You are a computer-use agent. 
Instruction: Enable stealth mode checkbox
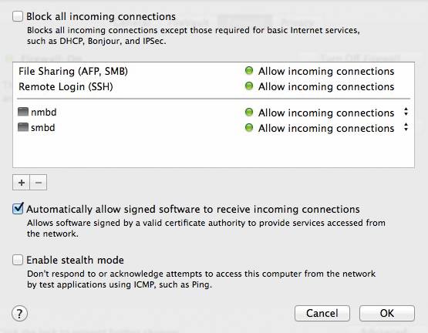(x=18, y=260)
